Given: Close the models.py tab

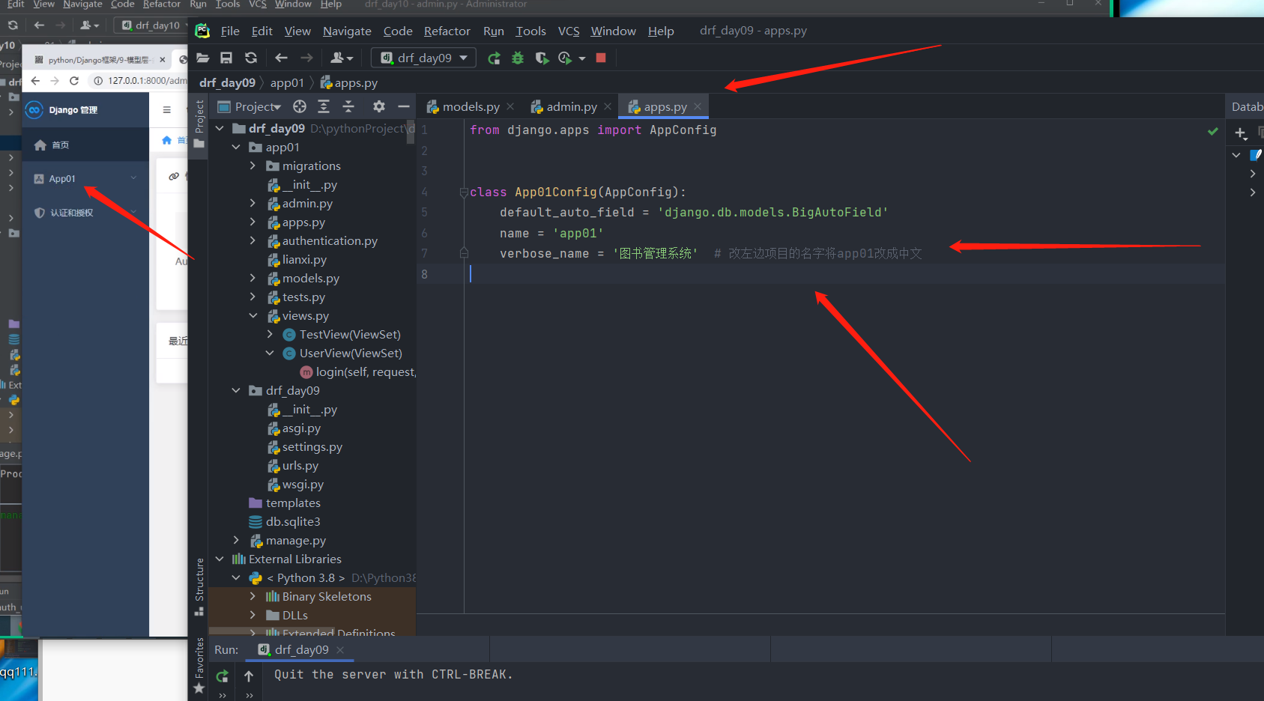Looking at the screenshot, I should pyautogui.click(x=510, y=106).
